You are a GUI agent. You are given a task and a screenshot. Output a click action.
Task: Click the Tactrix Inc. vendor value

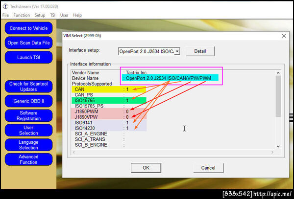pos(137,72)
